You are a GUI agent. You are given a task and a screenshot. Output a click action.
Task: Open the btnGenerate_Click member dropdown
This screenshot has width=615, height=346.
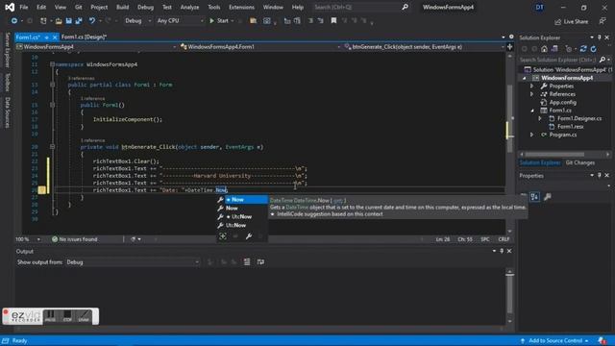click(424, 47)
